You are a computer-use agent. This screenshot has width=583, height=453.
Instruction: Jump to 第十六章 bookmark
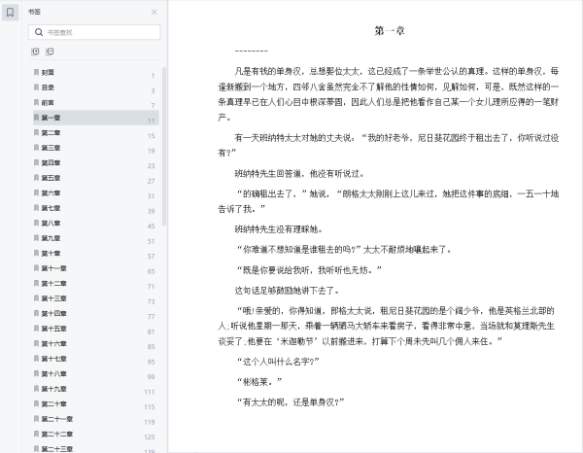coord(96,344)
